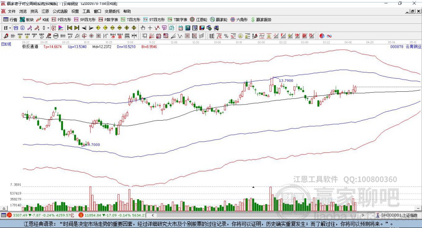Open the 江恩轮 tool
Screen dimensions: 422x228
coord(199,20)
